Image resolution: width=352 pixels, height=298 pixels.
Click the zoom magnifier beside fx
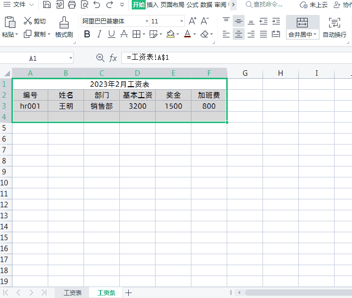(x=100, y=58)
